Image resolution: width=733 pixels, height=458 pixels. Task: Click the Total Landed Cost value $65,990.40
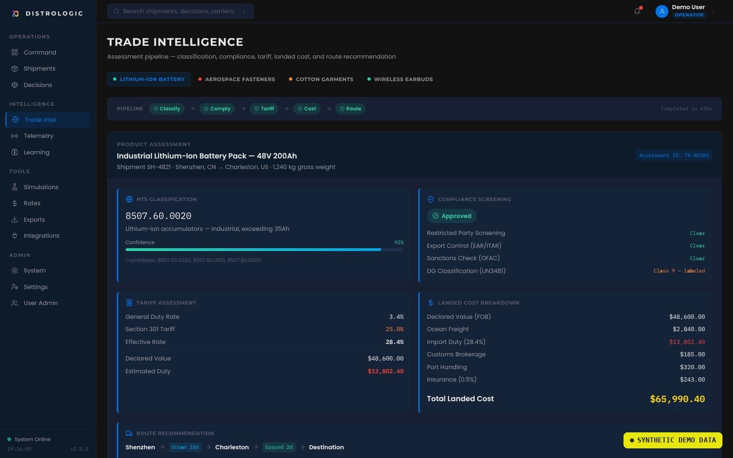click(677, 399)
